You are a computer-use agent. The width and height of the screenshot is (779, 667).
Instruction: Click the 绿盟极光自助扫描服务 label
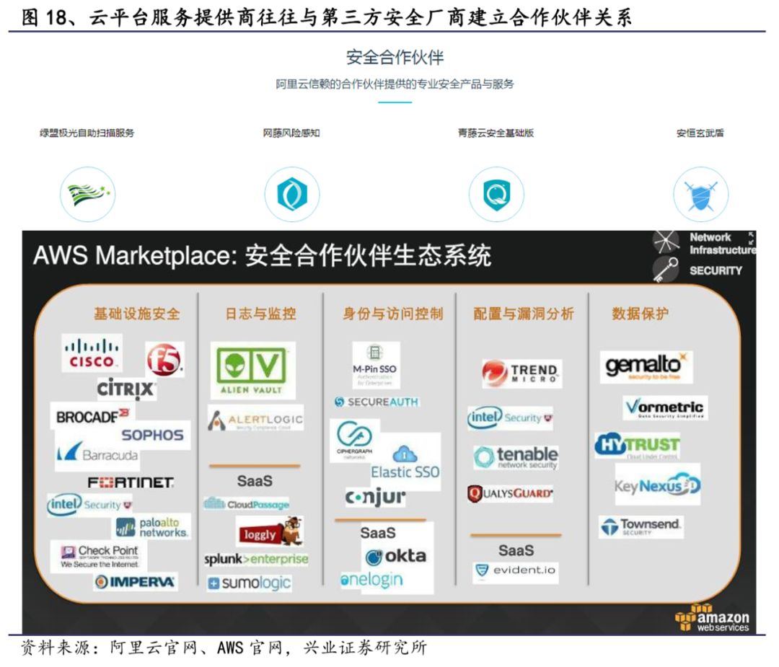[x=87, y=133]
